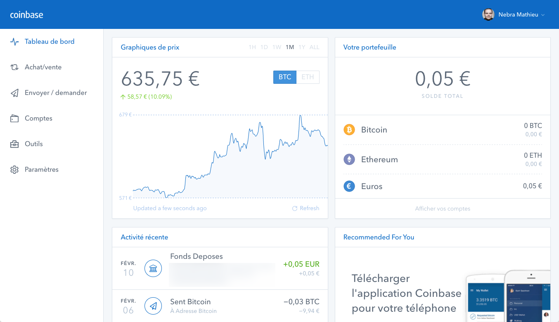Click the Recommended For You heading
This screenshot has height=322, width=559.
pos(379,237)
